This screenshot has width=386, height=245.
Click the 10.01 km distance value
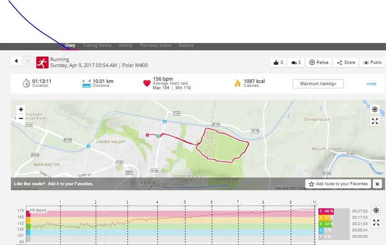103,81
